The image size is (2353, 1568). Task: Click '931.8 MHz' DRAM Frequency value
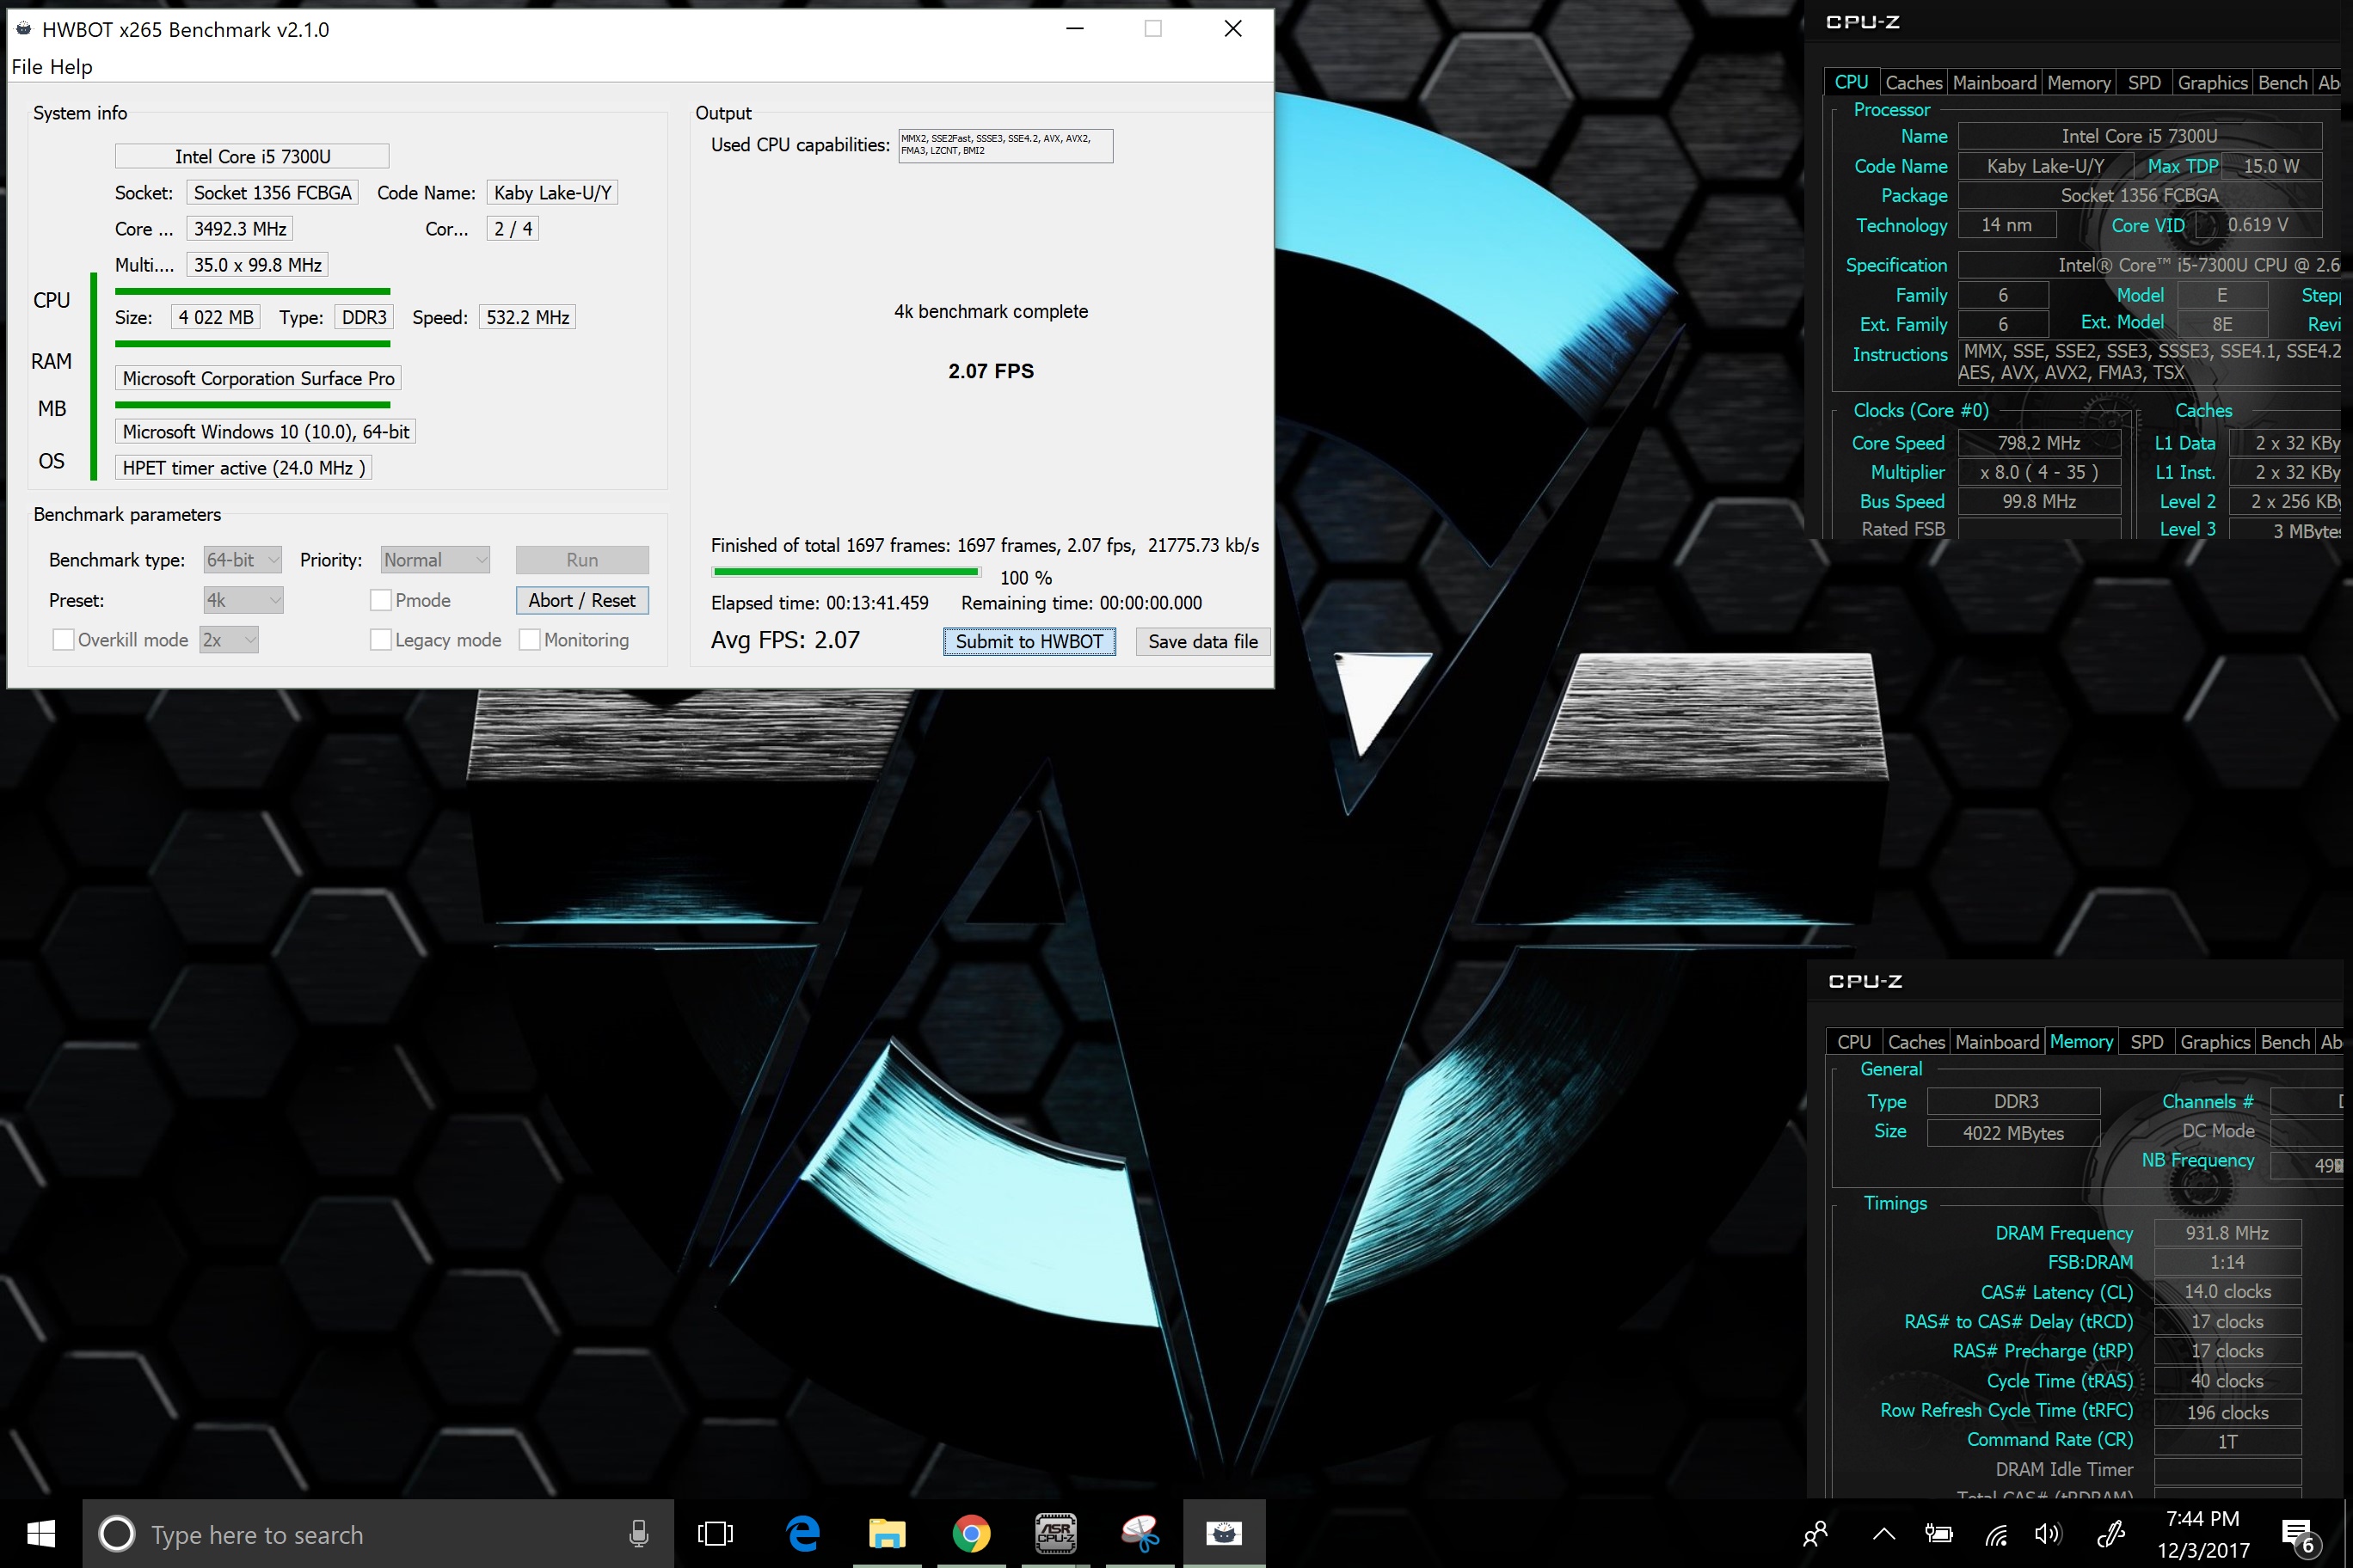tap(2227, 1233)
